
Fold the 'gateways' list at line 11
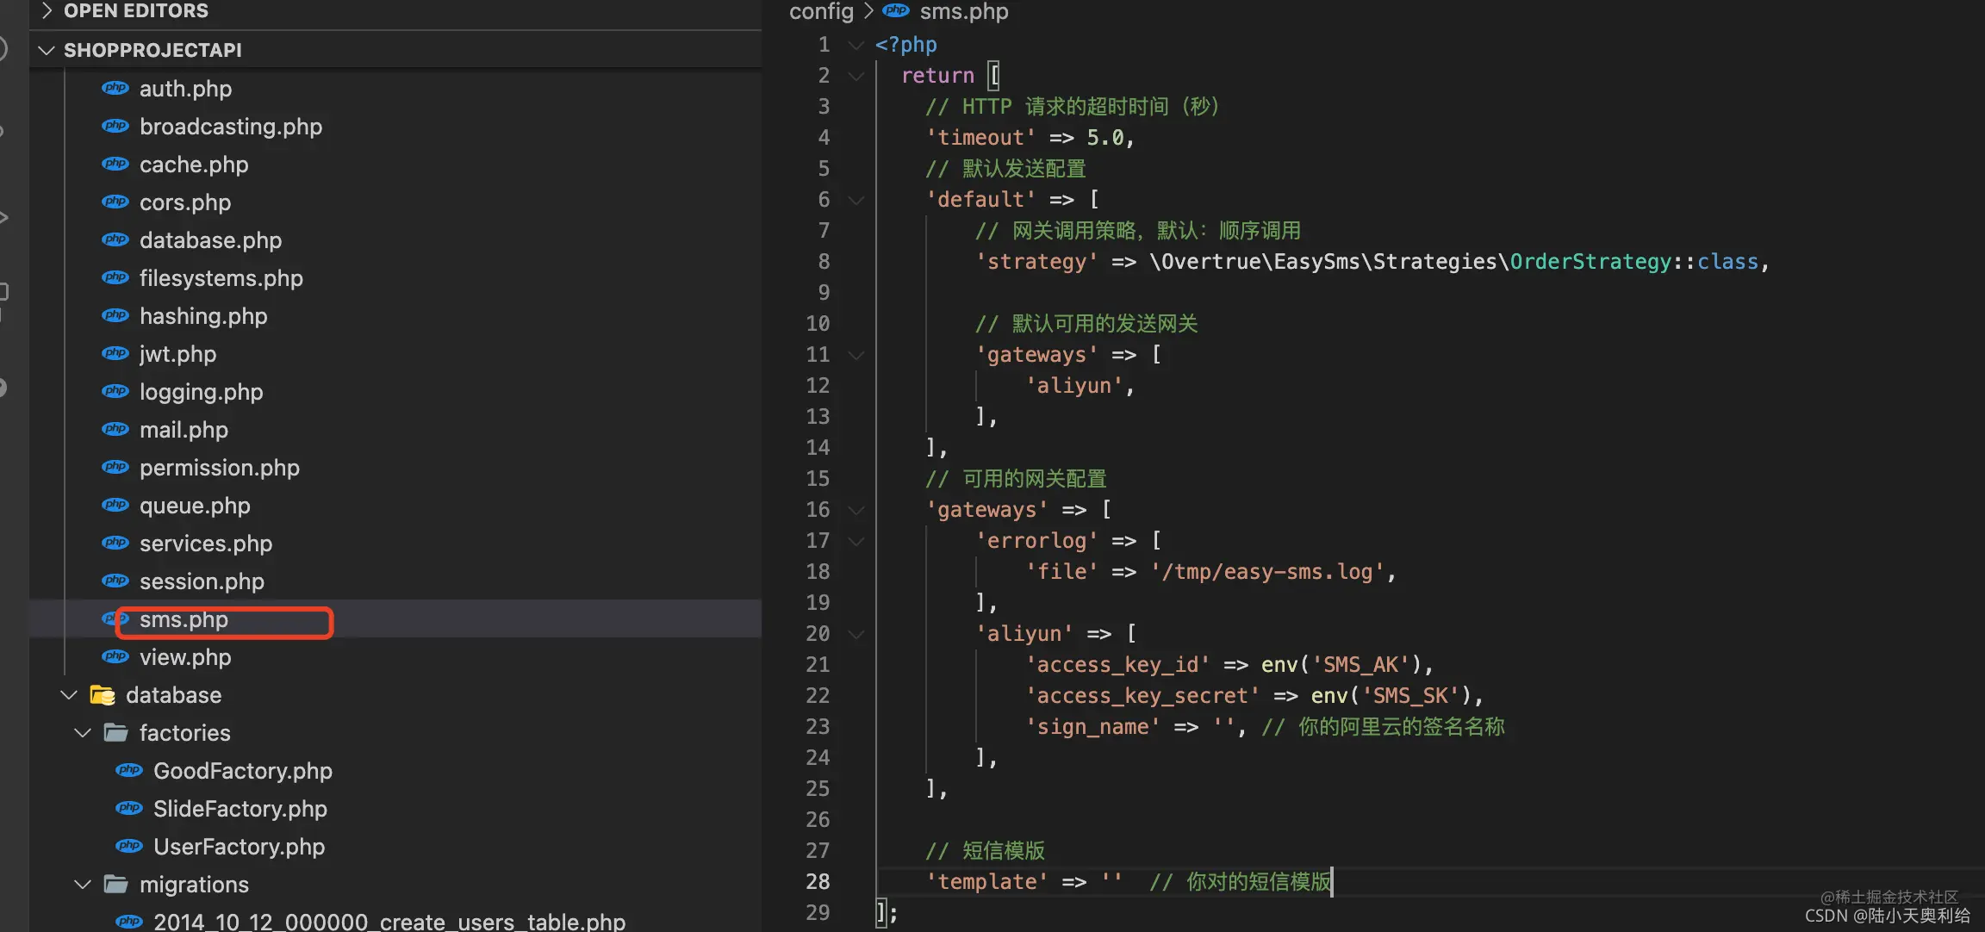(856, 355)
